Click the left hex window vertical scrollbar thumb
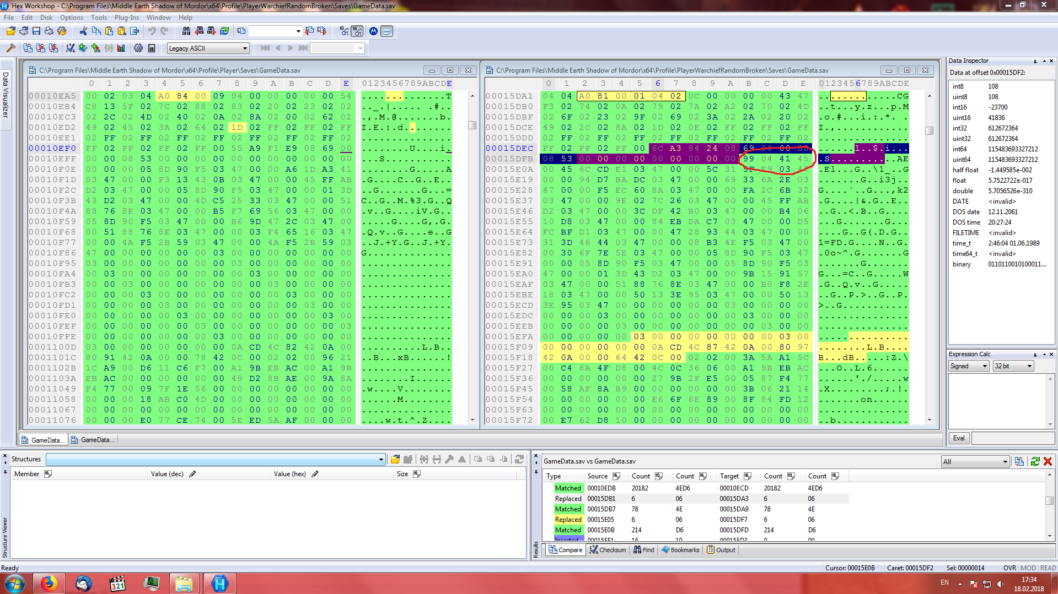 pos(472,126)
